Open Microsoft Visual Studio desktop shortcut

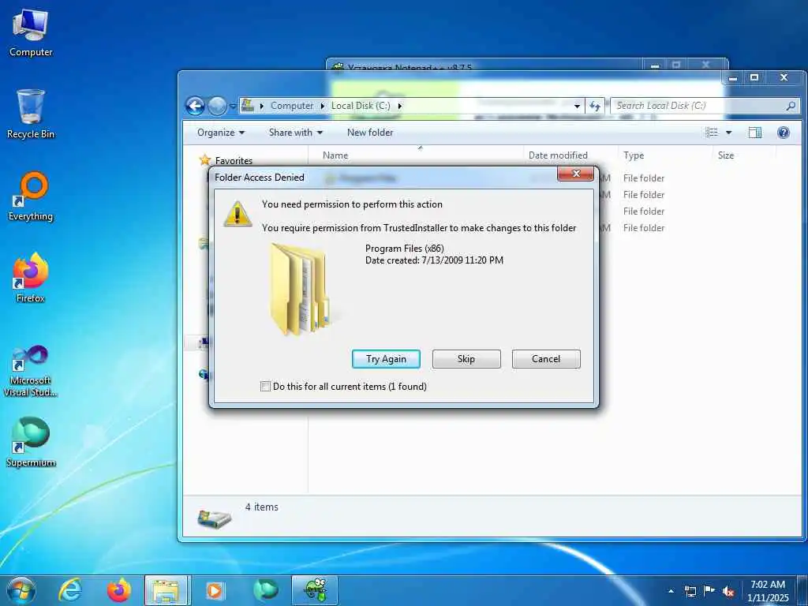click(31, 371)
